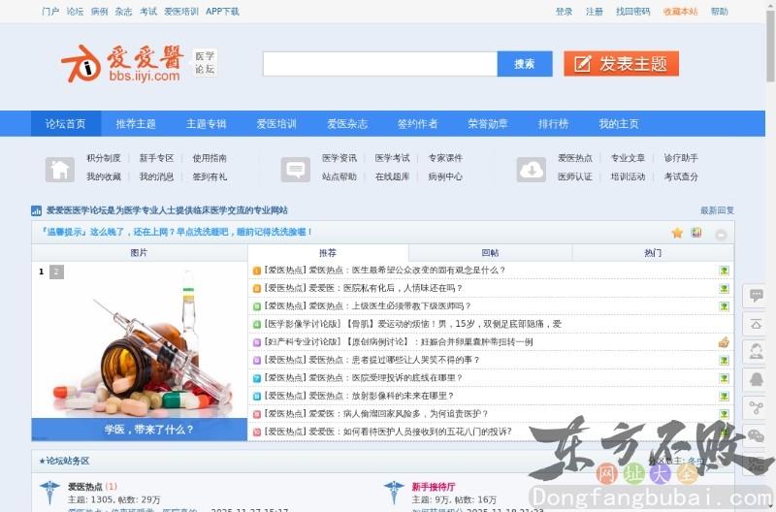776x512 pixels.
Task: Click the thumbs-up icon on 妇产科 post row
Action: pyautogui.click(x=724, y=342)
